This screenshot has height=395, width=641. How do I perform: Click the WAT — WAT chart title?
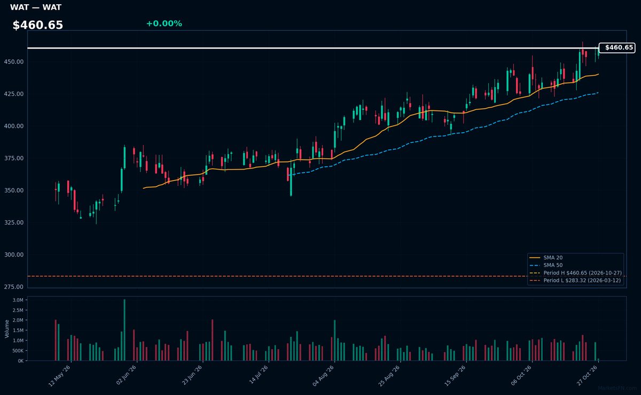[x=36, y=7]
